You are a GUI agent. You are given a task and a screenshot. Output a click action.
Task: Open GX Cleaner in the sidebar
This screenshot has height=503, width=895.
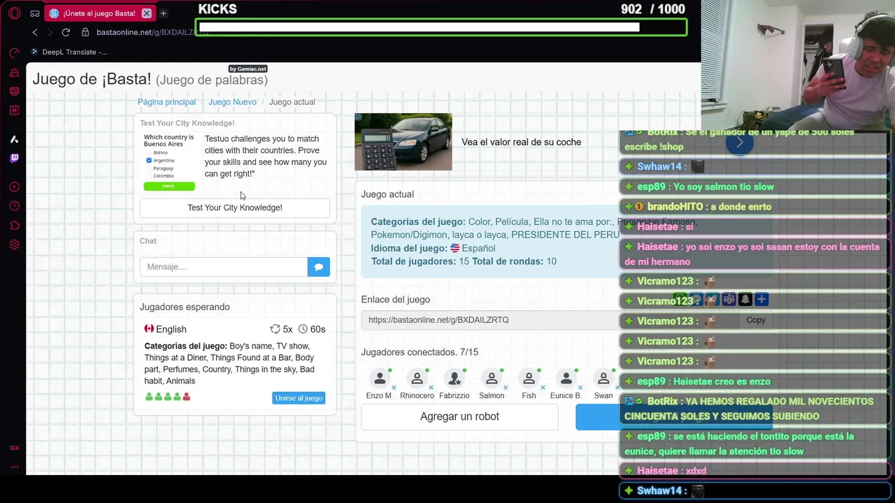(14, 73)
